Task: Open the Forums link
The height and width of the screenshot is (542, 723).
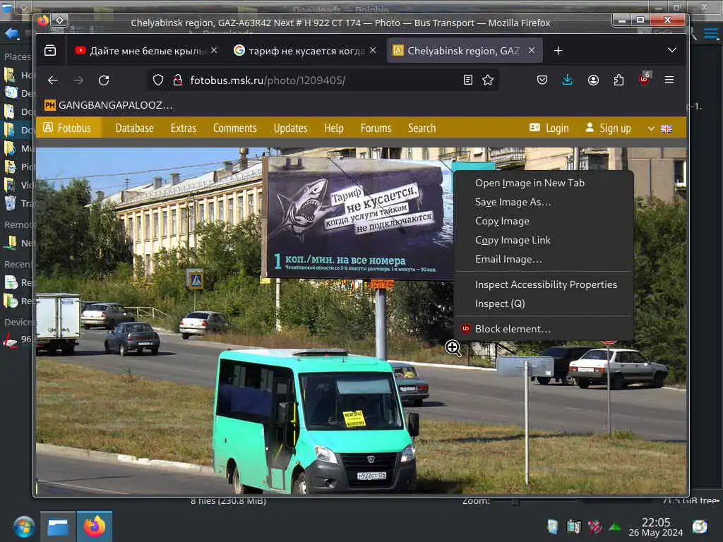Action: point(376,128)
